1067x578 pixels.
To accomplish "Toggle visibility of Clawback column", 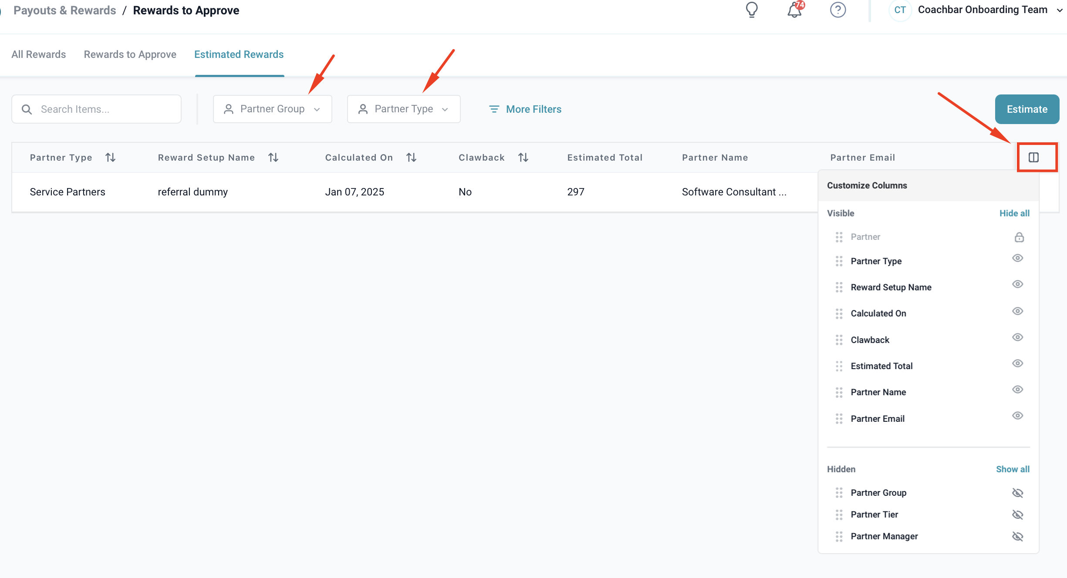I will click(x=1017, y=337).
